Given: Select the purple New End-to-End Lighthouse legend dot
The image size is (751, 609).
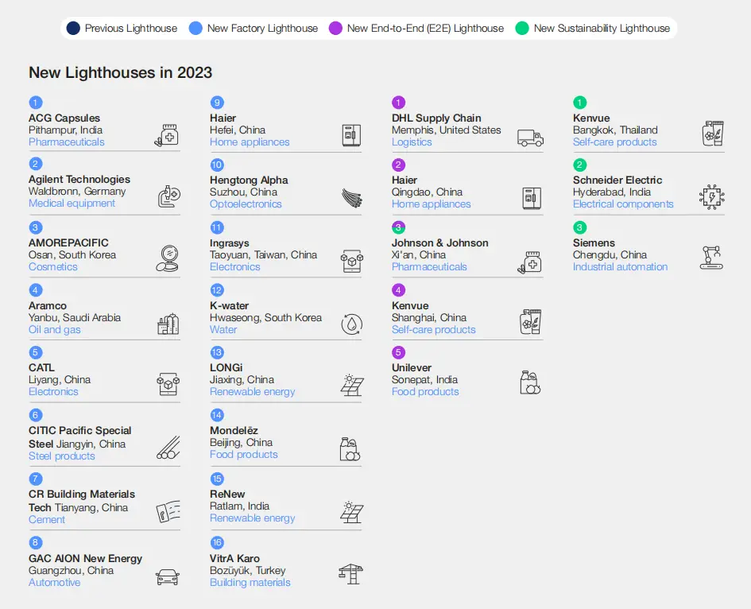Looking at the screenshot, I should click(335, 29).
